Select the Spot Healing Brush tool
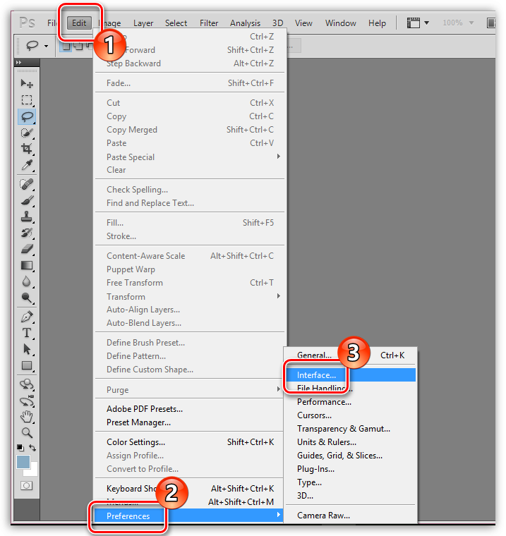506x536 pixels. click(x=27, y=185)
